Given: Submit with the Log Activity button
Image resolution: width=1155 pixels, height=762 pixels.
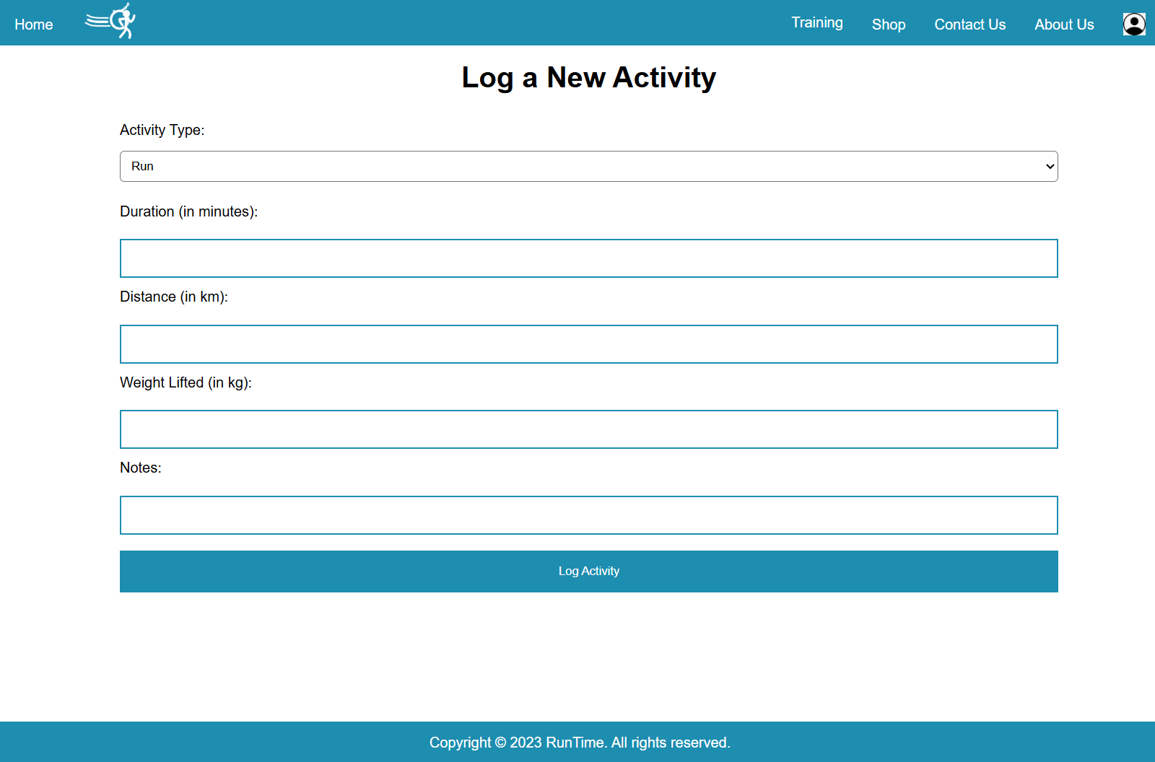Looking at the screenshot, I should 589,571.
